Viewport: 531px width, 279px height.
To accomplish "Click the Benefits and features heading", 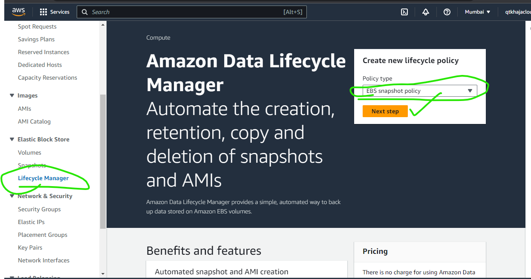I will point(204,250).
